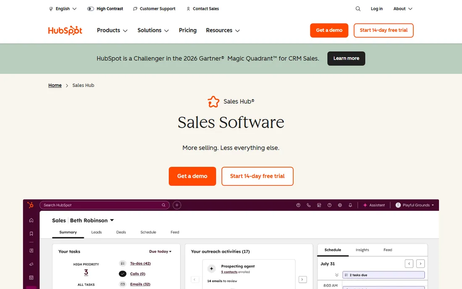Image resolution: width=462 pixels, height=289 pixels.
Task: Open the Feed tab beside Schedule in Sales header
Action: click(175, 232)
